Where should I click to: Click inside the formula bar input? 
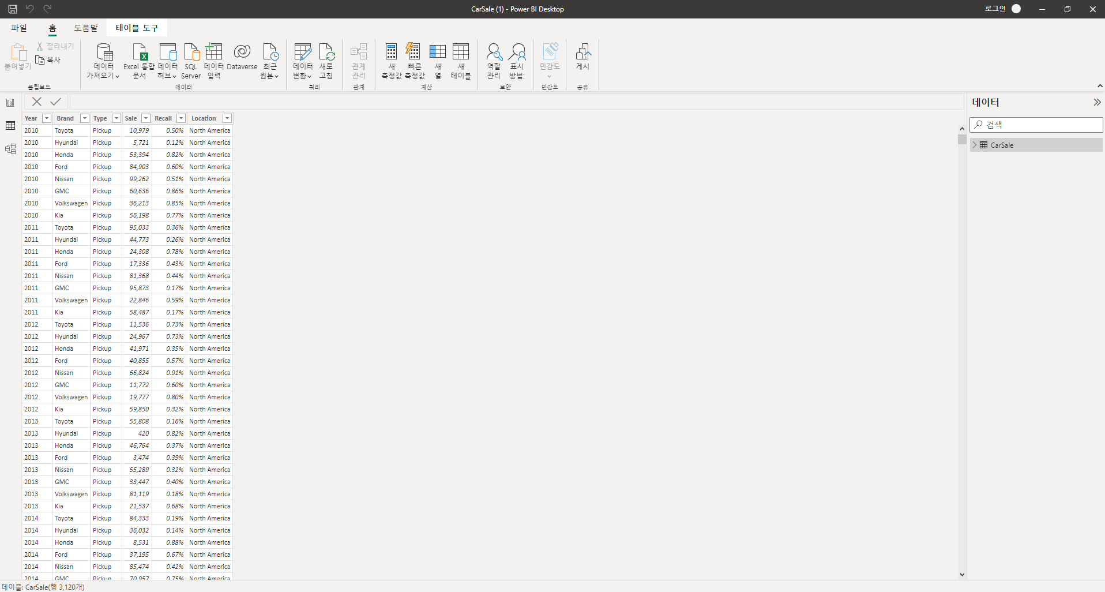coord(516,102)
